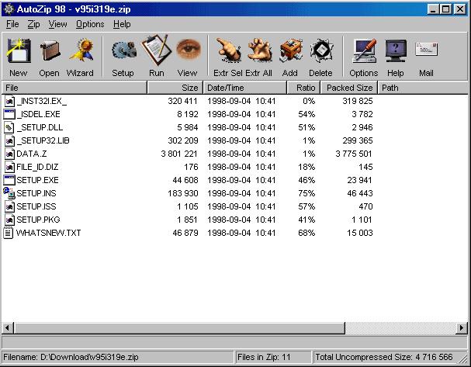Click the icon beside SETUP.ISS
Viewport: 471px width, 367px height.
[9, 206]
